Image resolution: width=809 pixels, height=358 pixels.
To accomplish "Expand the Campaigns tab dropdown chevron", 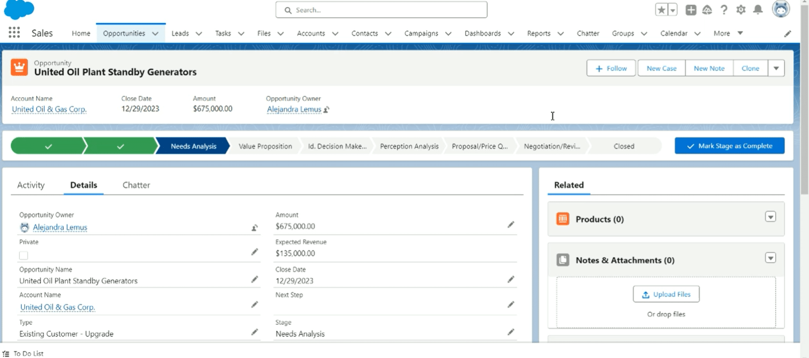I will pyautogui.click(x=448, y=33).
